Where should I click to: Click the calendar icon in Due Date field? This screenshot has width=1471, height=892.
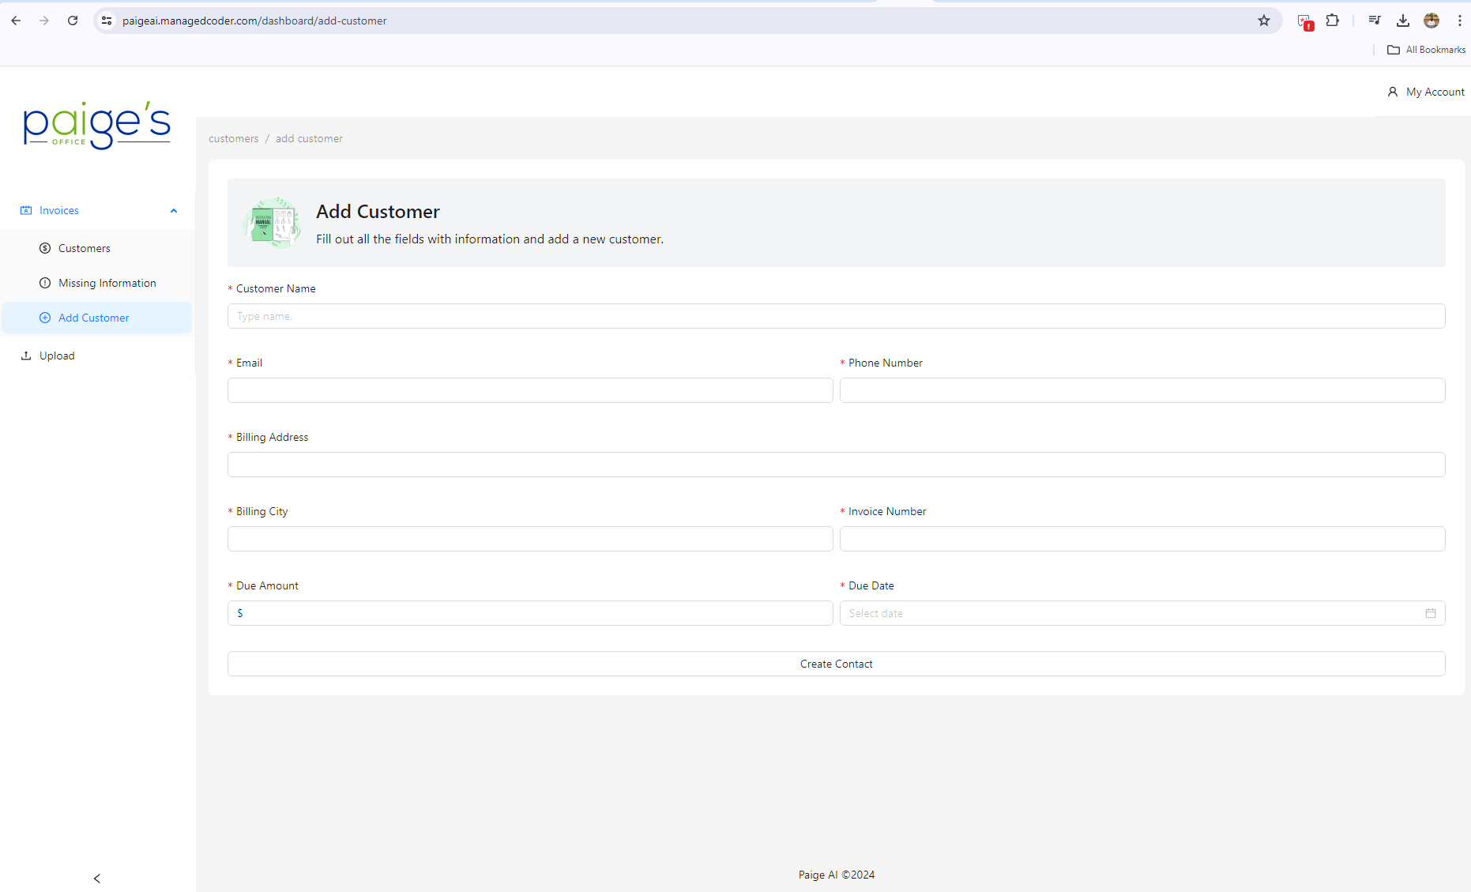tap(1430, 613)
